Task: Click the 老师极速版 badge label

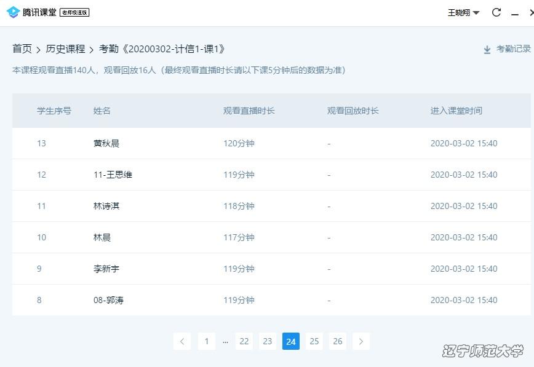Action: pyautogui.click(x=74, y=13)
